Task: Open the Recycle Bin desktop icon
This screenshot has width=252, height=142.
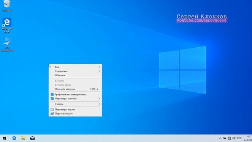Action: (7, 6)
